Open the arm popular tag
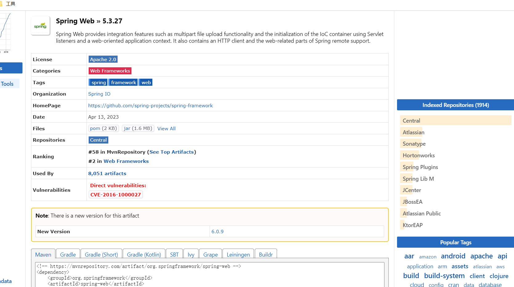Screen dimensions: 514x287 coord(442,266)
